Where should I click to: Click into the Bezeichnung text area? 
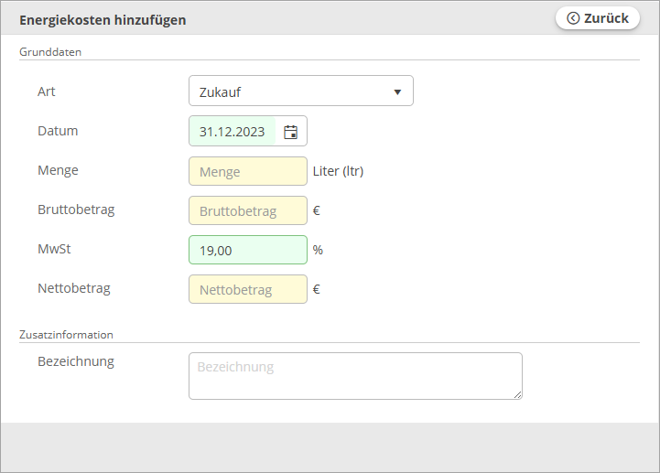point(355,376)
